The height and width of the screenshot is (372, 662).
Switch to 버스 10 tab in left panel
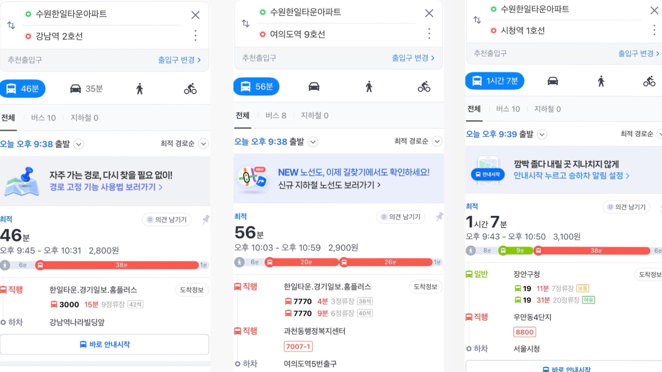point(43,118)
